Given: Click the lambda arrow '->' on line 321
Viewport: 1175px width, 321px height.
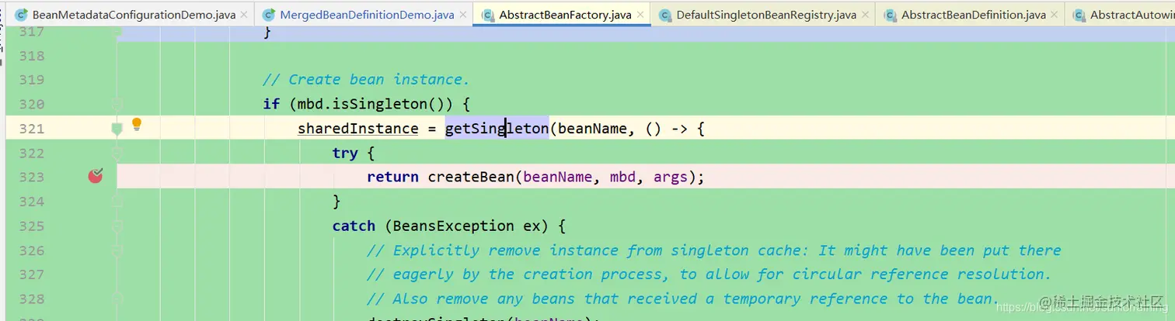Looking at the screenshot, I should [679, 129].
